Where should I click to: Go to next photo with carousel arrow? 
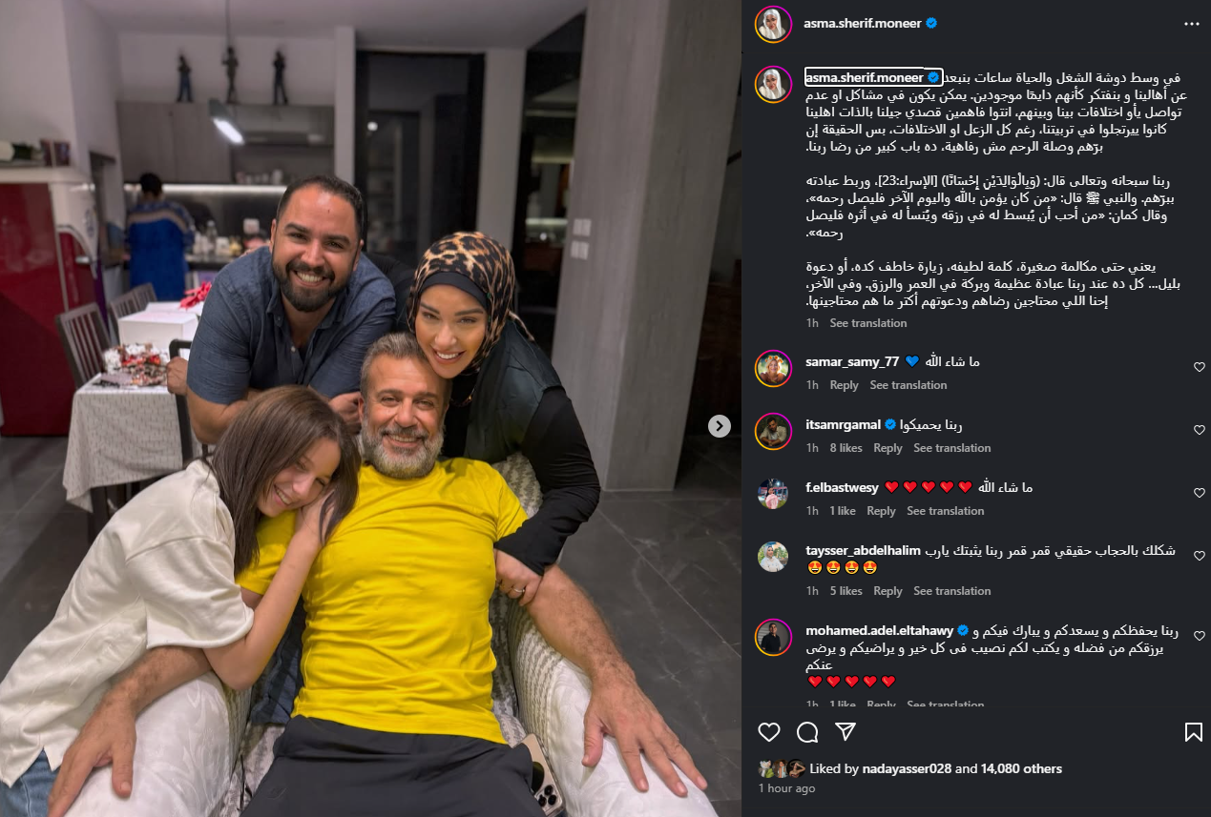[720, 426]
